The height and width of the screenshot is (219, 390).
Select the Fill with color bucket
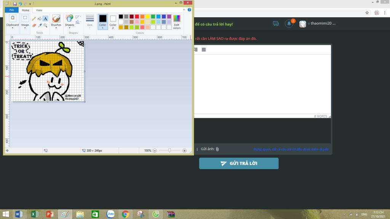click(40, 19)
